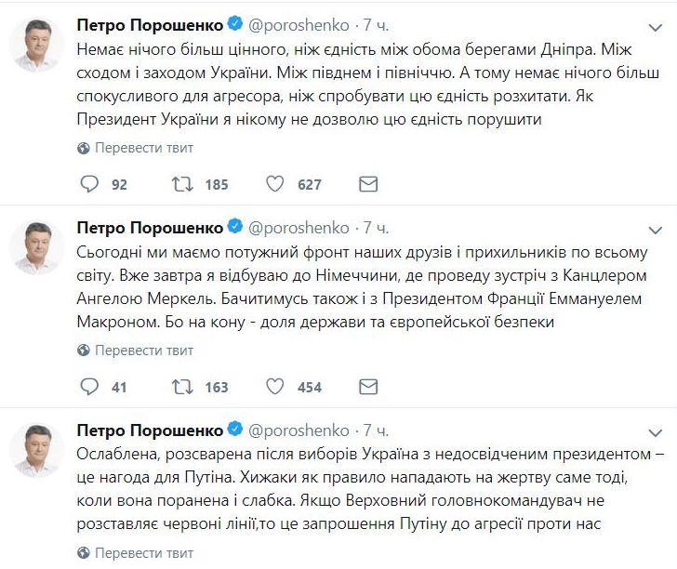Retweet the tweet with 163 retweets
This screenshot has height=569, width=677.
click(182, 387)
